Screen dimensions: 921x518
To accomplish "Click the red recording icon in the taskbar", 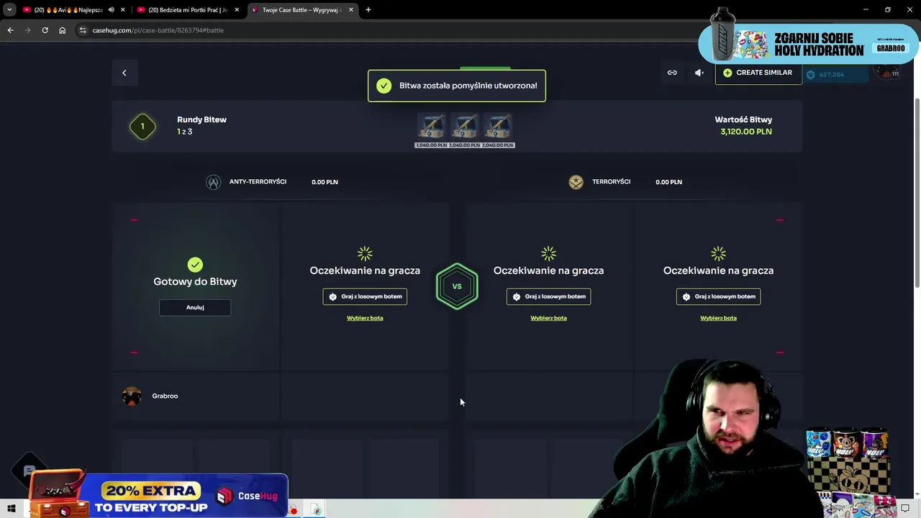I will pyautogui.click(x=294, y=510).
